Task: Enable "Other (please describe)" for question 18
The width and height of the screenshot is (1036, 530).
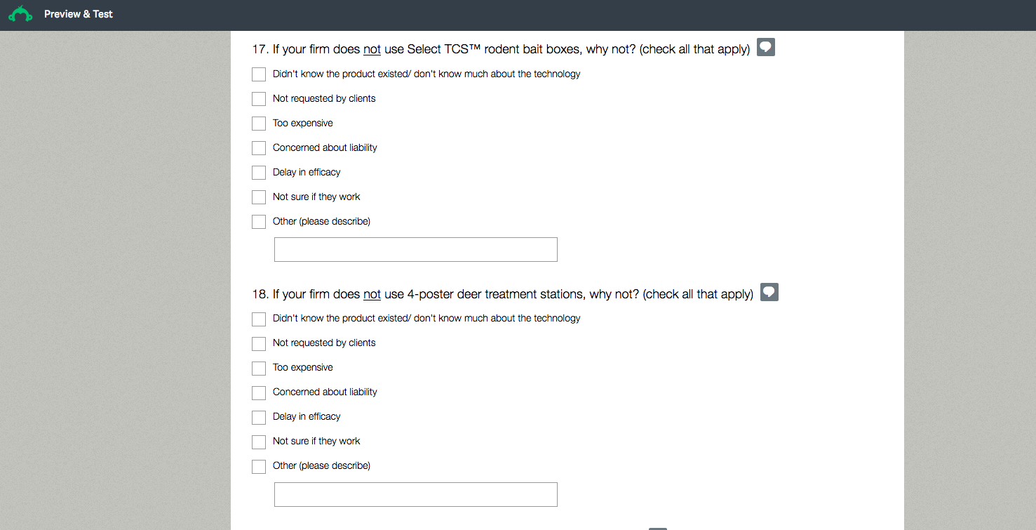Action: [x=259, y=467]
